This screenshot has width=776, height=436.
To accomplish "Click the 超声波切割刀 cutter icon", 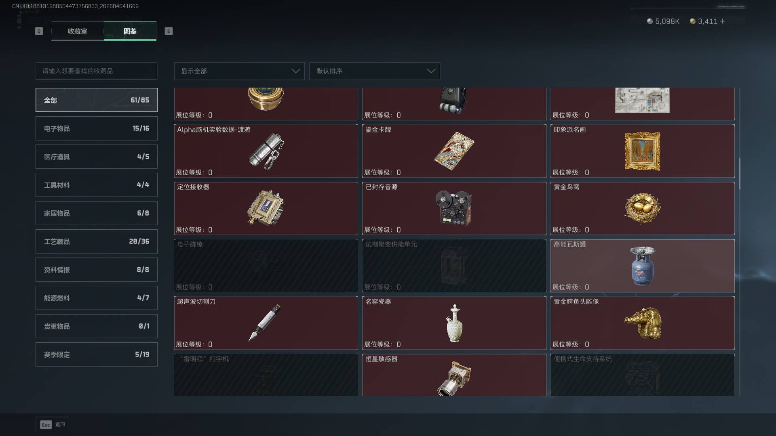I will (x=265, y=323).
